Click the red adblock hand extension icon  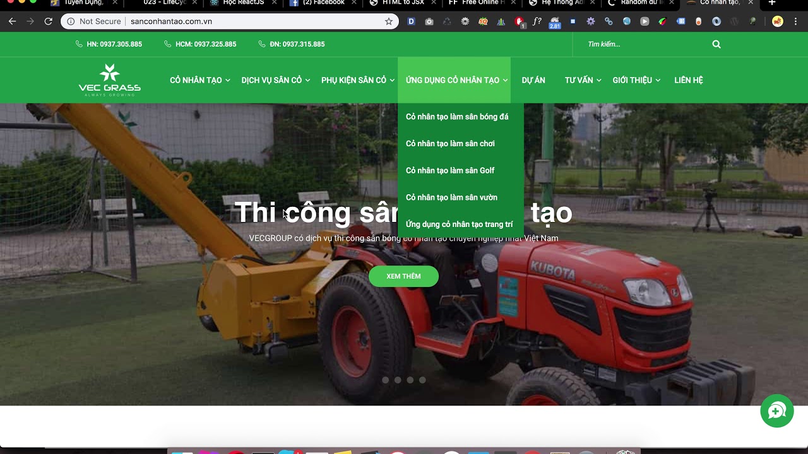click(520, 22)
